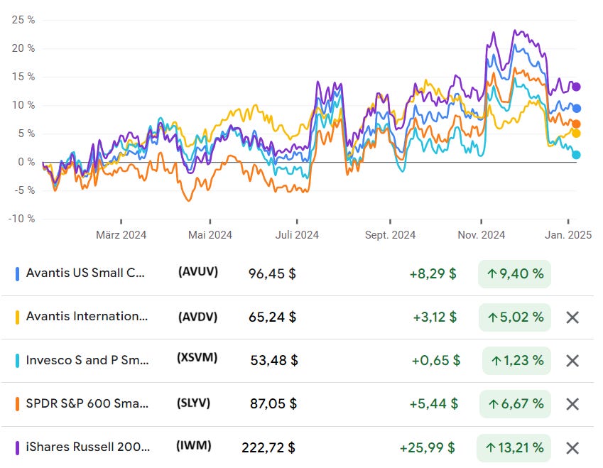The image size is (603, 468).
Task: Open Avantis US Small C... fund
Action: pyautogui.click(x=85, y=273)
